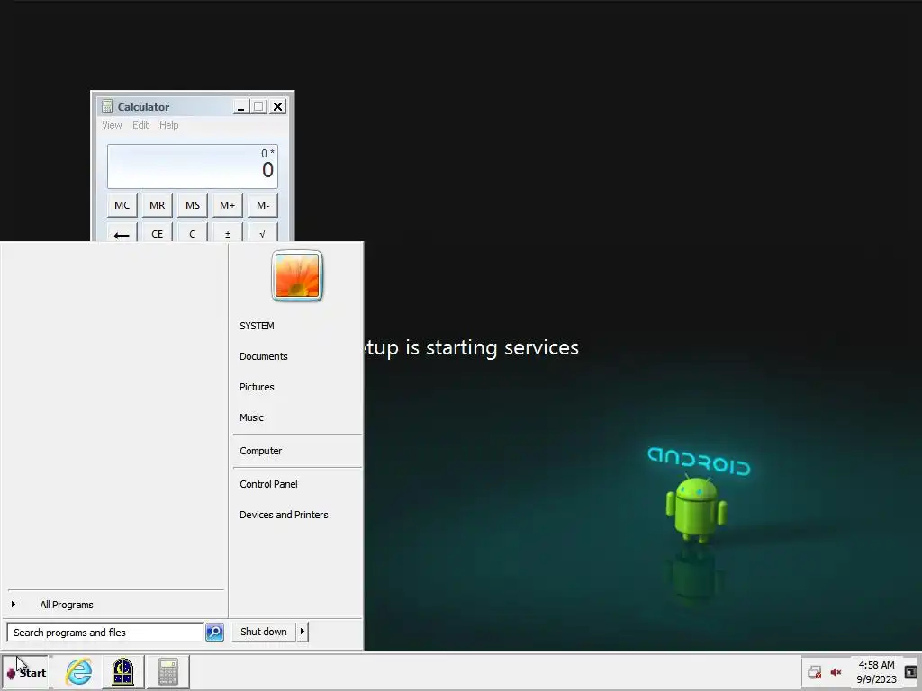
Task: Open the network tray icon with red X
Action: pos(814,672)
